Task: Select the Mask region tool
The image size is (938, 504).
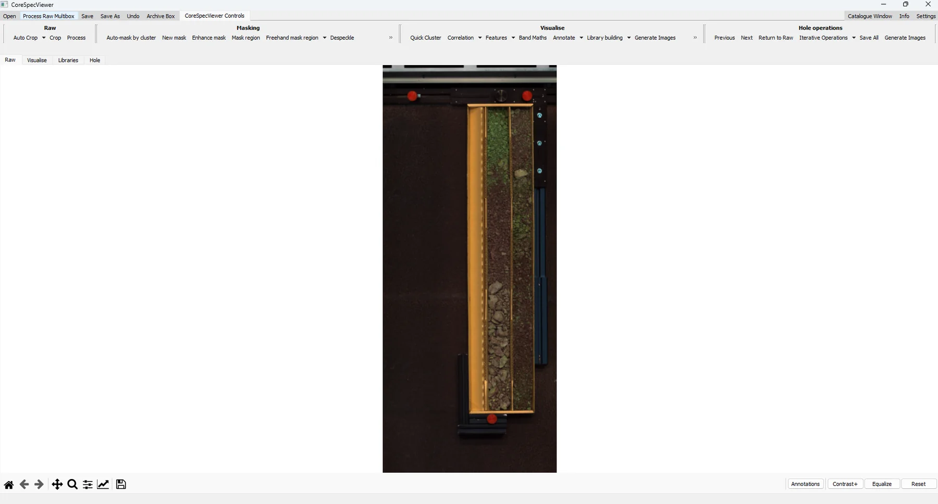Action: (x=246, y=38)
